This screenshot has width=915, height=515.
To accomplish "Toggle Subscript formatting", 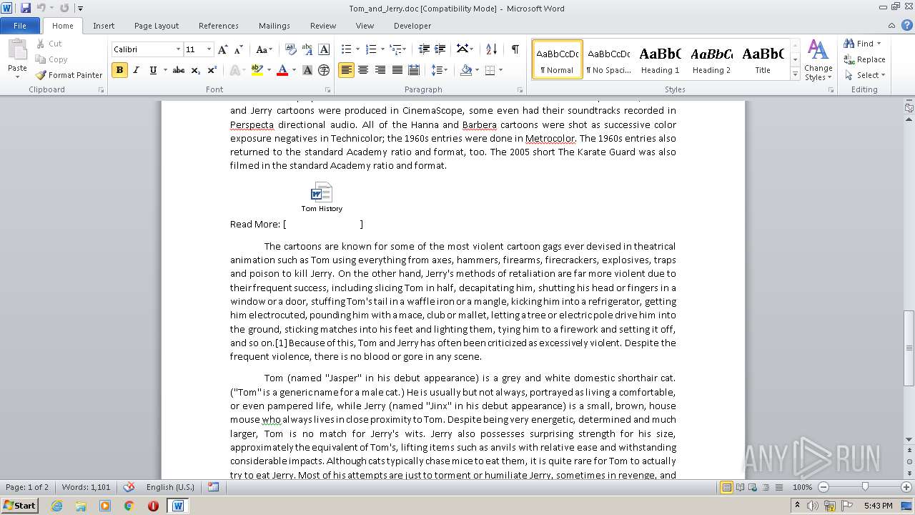I will coord(196,70).
